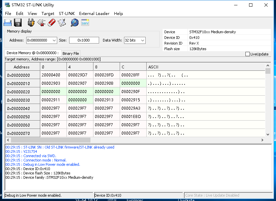Open the Target menu
276x201 pixels.
[48, 14]
